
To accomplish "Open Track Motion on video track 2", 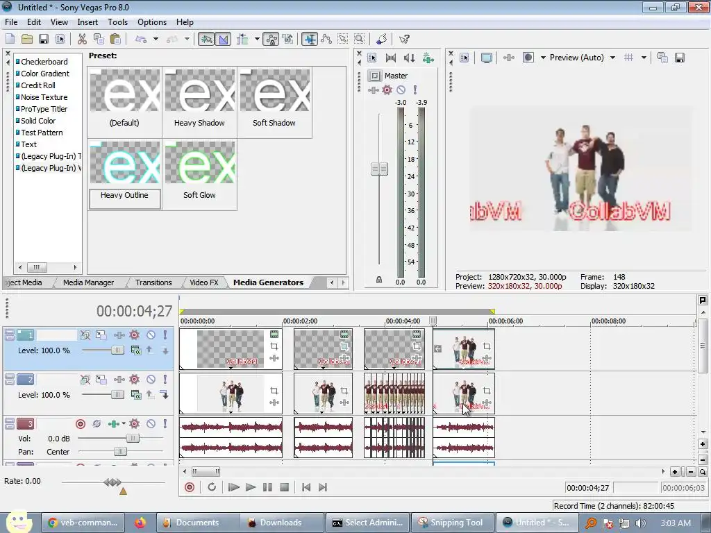I will pyautogui.click(x=101, y=380).
